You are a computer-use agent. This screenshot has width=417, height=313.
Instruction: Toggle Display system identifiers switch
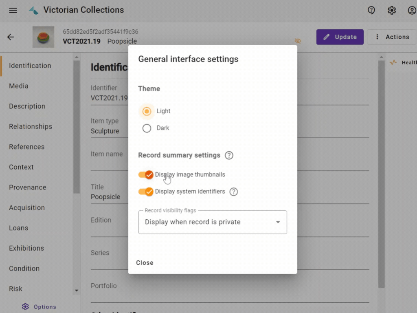146,192
